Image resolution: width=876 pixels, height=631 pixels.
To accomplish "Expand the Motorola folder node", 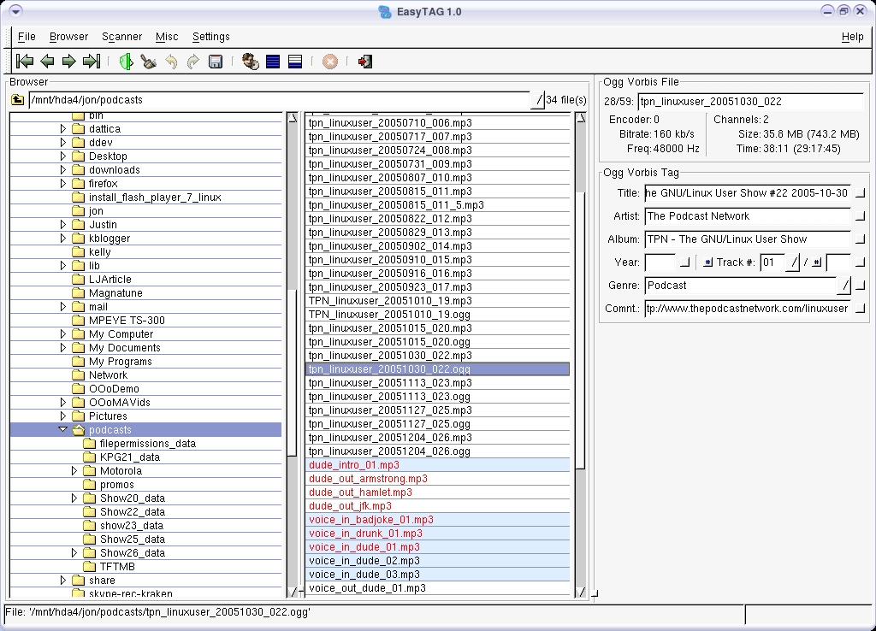I will (x=74, y=471).
